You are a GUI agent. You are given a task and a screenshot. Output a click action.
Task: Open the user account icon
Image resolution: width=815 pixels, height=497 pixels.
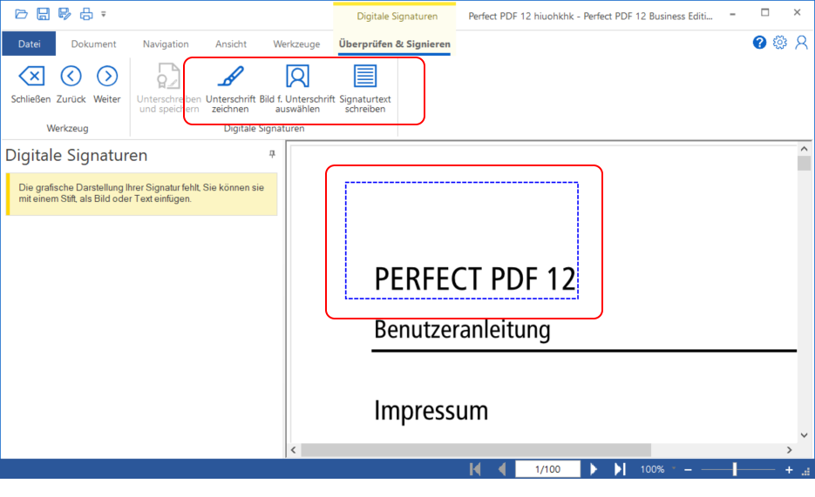801,43
